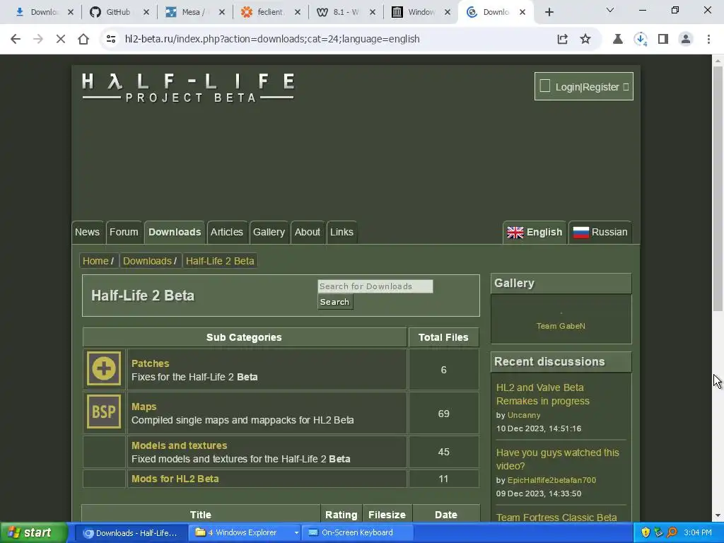Open the Chrome profile avatar
Screen dimensions: 724x543
686,40
